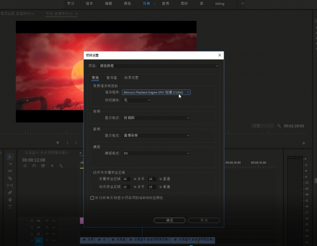The height and width of the screenshot is (246, 317).
Task: Open the 效果 workspace menu icon
Action: tap(155, 4)
